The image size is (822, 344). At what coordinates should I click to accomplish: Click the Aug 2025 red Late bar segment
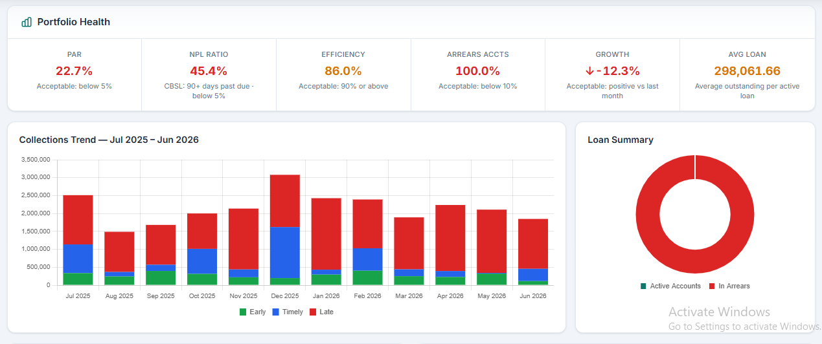click(x=119, y=252)
